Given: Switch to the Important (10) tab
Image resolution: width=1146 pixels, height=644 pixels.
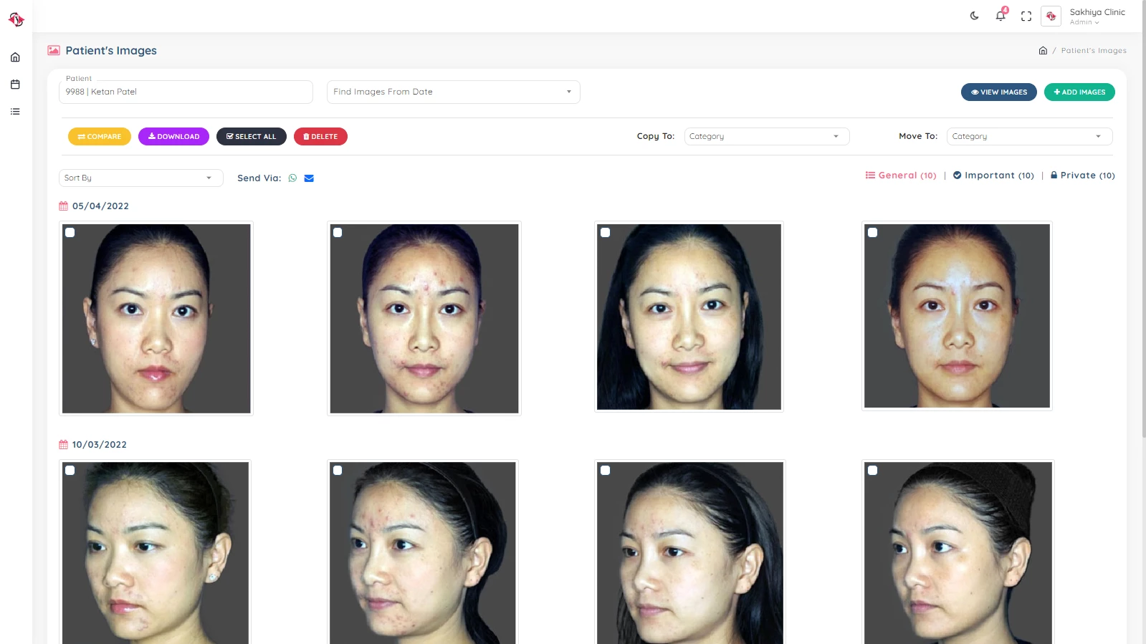Looking at the screenshot, I should coord(993,176).
